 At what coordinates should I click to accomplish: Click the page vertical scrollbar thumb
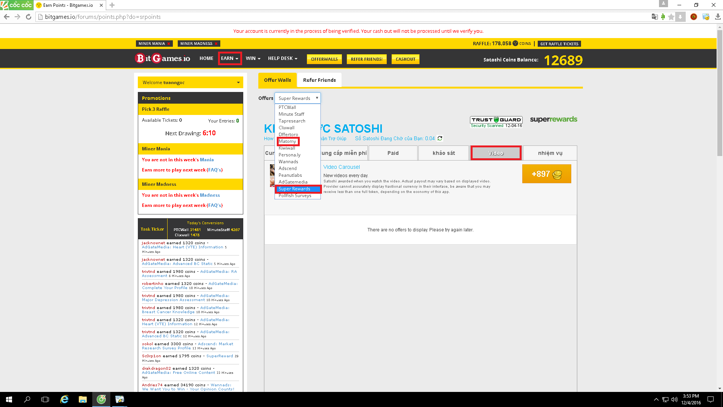720,92
